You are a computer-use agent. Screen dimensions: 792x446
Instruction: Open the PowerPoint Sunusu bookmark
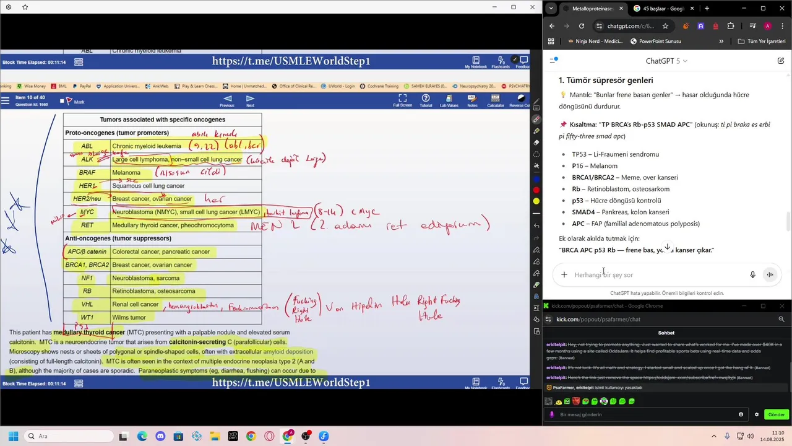pyautogui.click(x=655, y=42)
